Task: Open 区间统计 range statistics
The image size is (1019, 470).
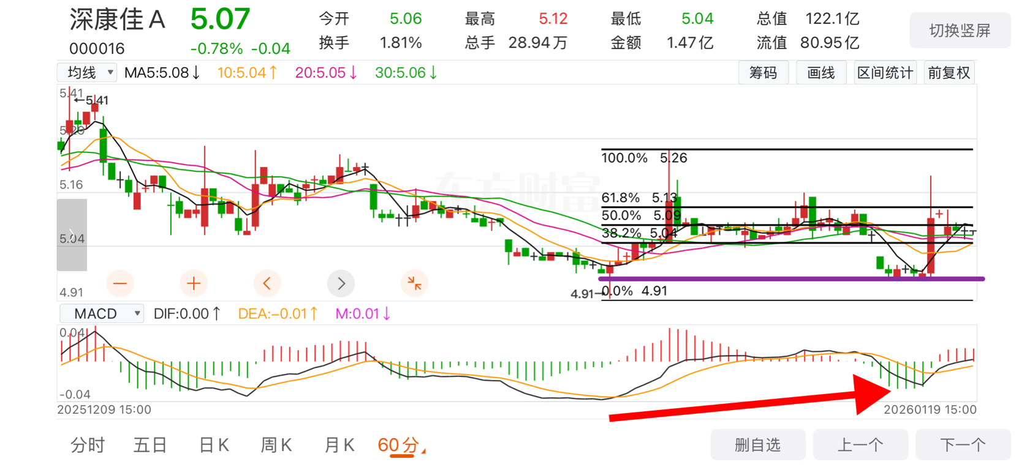Action: tap(885, 73)
